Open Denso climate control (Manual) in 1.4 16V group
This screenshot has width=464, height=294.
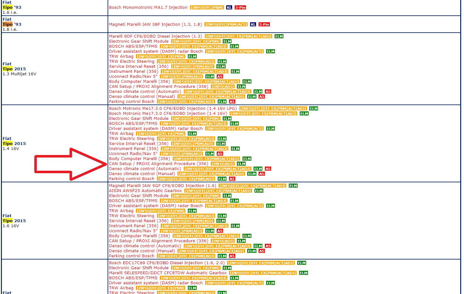click(x=142, y=174)
